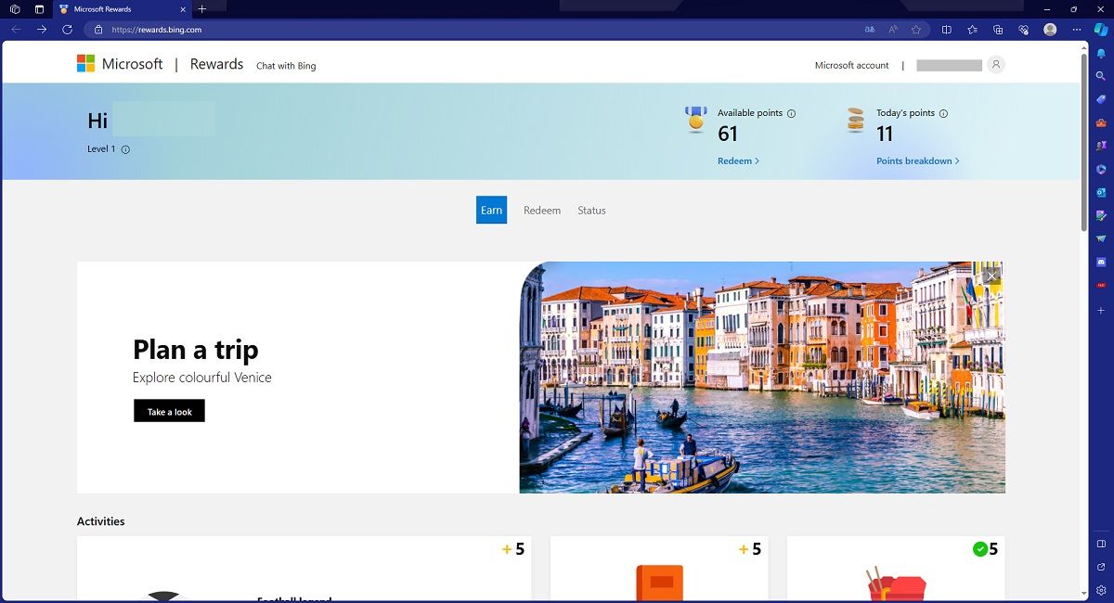Image resolution: width=1114 pixels, height=603 pixels.
Task: Open the Today's points info tooltip
Action: [x=943, y=113]
